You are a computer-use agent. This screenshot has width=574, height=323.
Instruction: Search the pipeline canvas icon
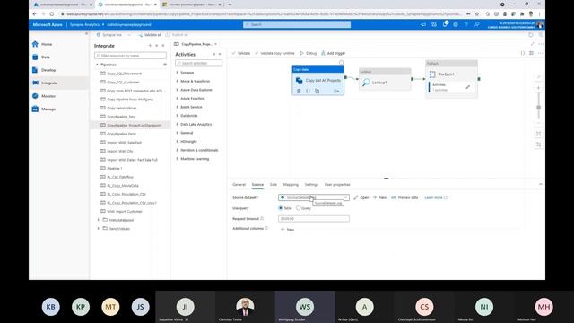click(x=538, y=77)
